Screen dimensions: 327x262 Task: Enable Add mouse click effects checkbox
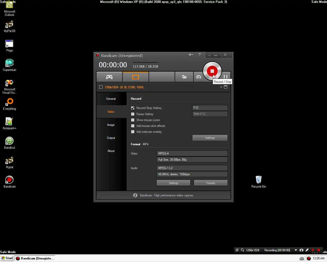pos(133,126)
